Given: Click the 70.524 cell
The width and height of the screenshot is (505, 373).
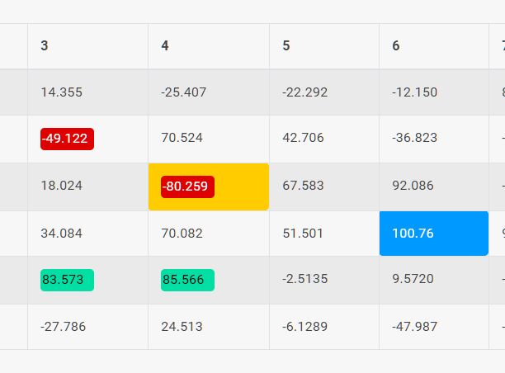Looking at the screenshot, I should 209,139.
